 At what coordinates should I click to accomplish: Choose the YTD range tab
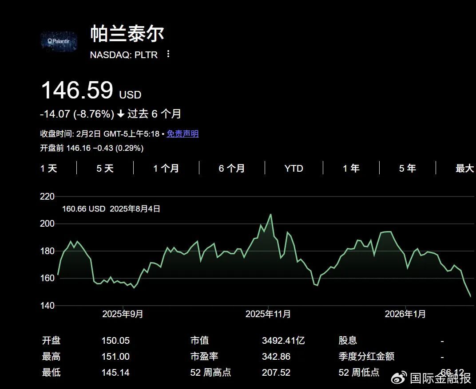tap(294, 168)
